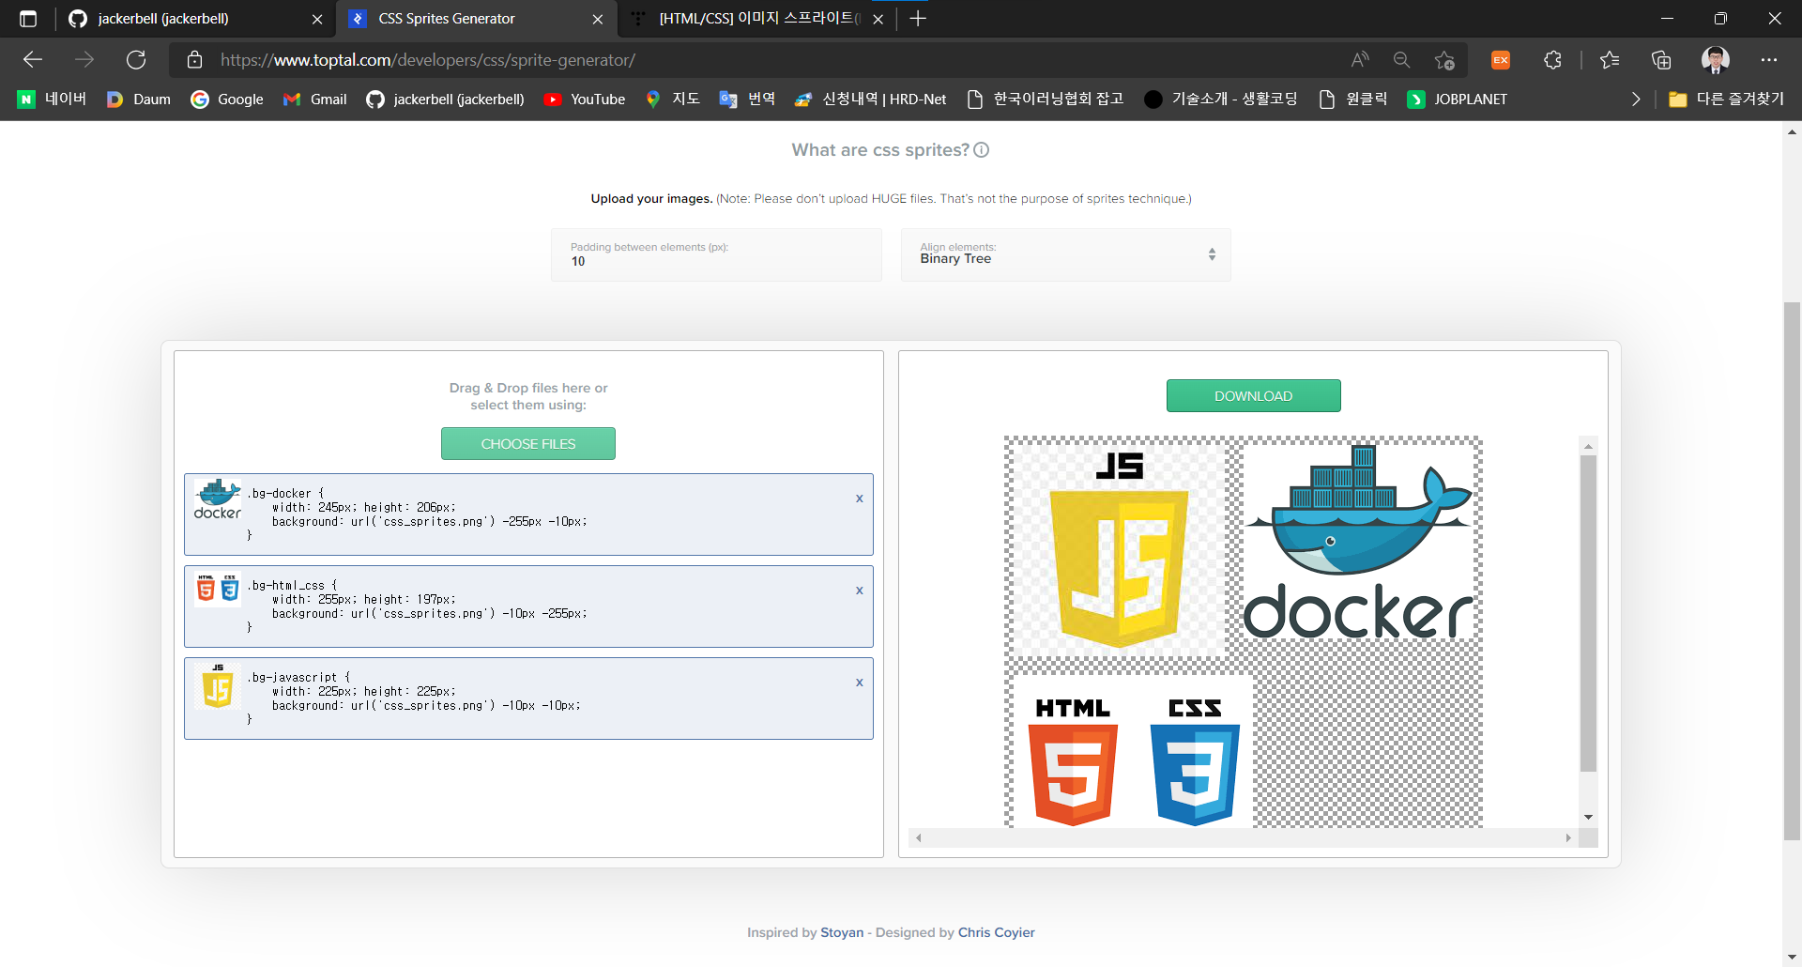
Task: Open the Gmail bookmark
Action: (x=315, y=100)
